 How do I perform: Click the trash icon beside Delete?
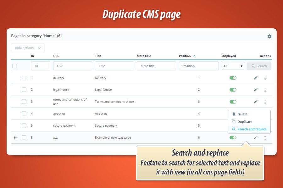pyautogui.click(x=234, y=114)
